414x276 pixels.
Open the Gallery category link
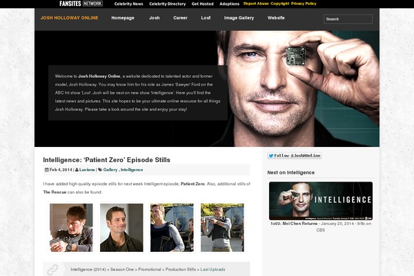(110, 170)
